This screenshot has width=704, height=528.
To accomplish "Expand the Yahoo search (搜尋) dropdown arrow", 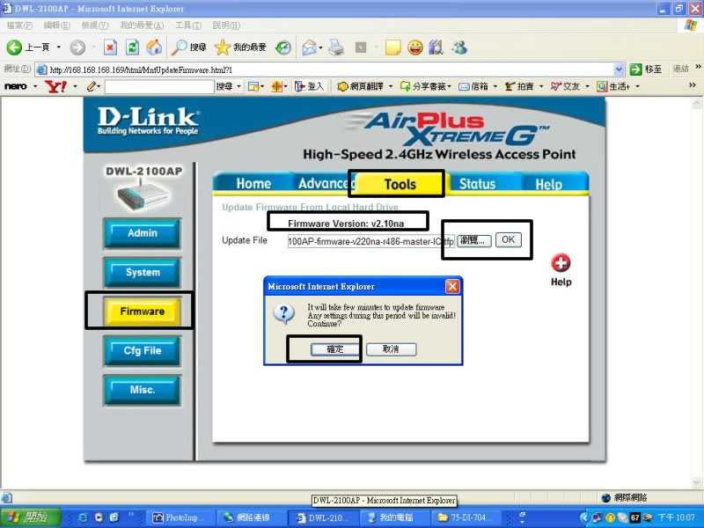I will click(239, 86).
